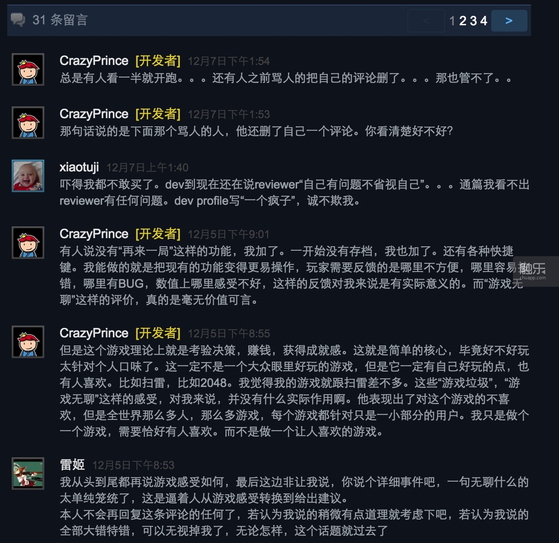Open comments page 3

coord(473,21)
